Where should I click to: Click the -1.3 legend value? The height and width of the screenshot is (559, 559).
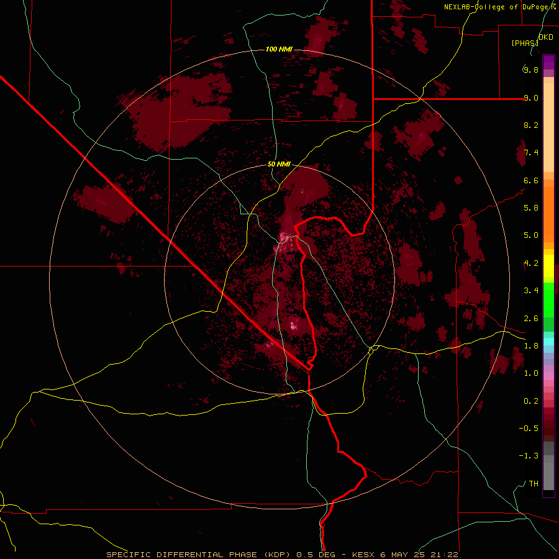(x=529, y=456)
